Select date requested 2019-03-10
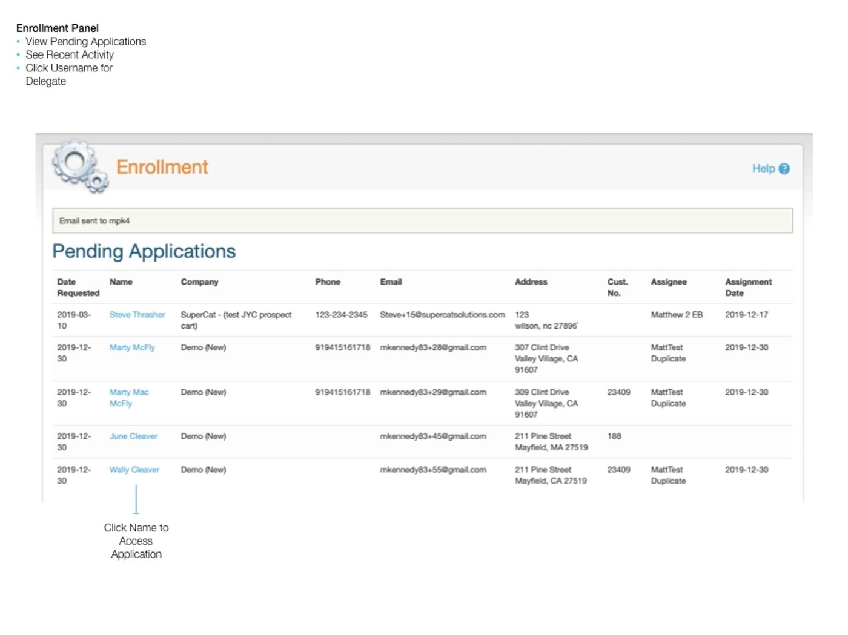 [x=74, y=320]
